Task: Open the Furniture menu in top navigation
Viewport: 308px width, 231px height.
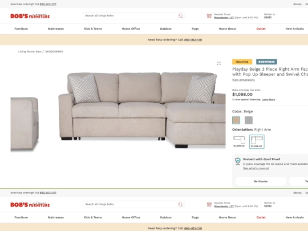Action: (21, 29)
